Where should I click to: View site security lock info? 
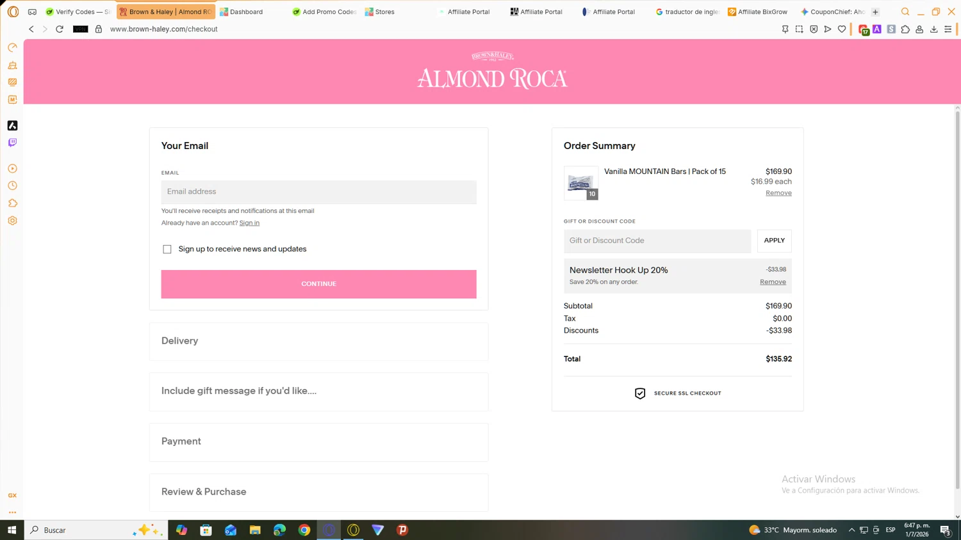pyautogui.click(x=99, y=29)
